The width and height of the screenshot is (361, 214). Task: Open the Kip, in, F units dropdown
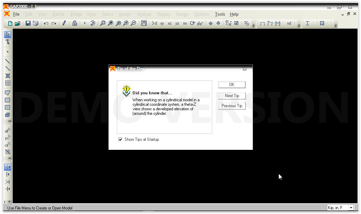[351, 207]
